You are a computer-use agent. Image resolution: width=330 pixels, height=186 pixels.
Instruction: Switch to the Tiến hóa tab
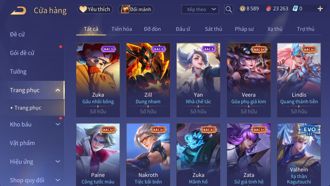[122, 29]
